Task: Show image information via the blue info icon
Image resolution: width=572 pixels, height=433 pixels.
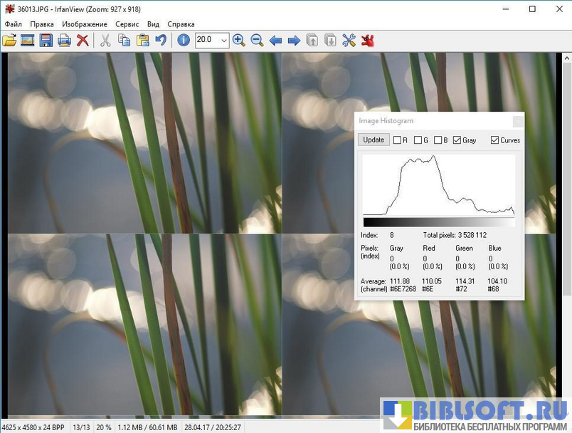Action: [184, 41]
